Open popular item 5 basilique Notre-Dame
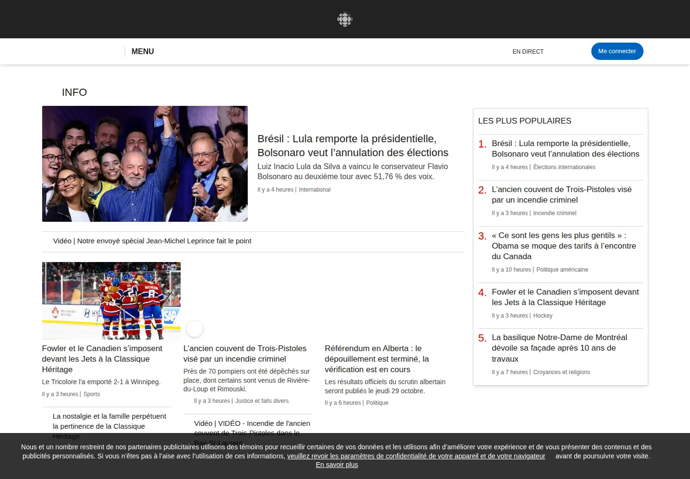This screenshot has height=479, width=690. (x=559, y=348)
